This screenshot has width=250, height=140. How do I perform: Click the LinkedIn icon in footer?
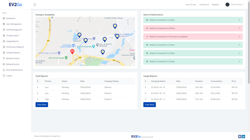(x=244, y=136)
